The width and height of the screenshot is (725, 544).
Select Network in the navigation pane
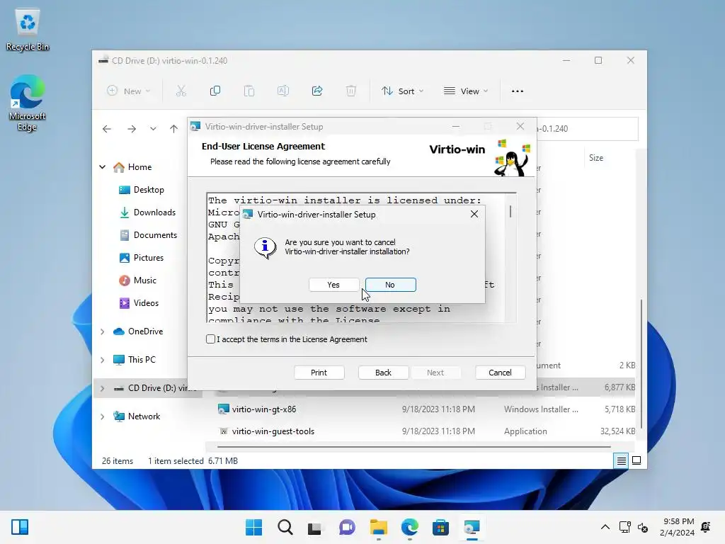(x=144, y=416)
